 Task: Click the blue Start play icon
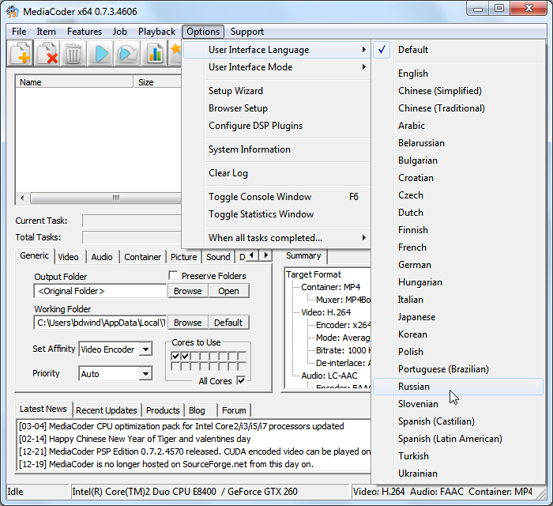101,53
